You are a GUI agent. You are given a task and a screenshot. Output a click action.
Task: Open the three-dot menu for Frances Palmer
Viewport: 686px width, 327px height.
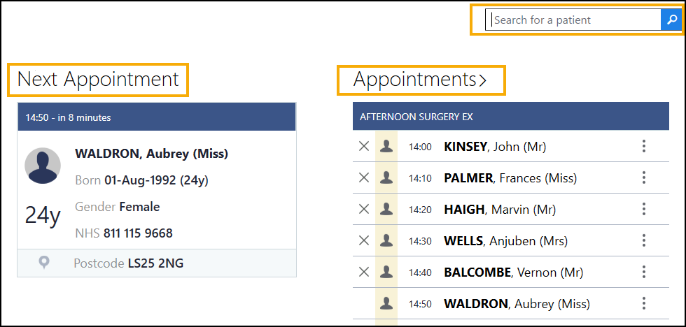click(x=644, y=177)
